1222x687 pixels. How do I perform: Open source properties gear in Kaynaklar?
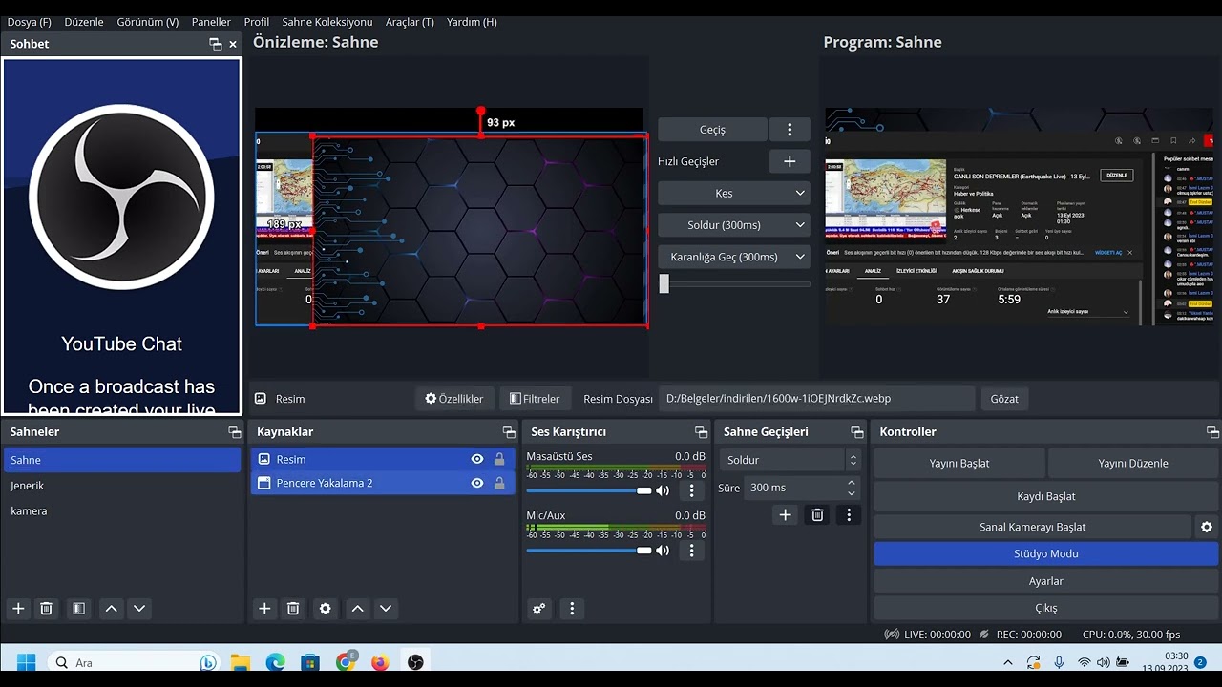[326, 609]
